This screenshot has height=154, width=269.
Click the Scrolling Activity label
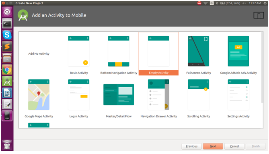click(199, 116)
